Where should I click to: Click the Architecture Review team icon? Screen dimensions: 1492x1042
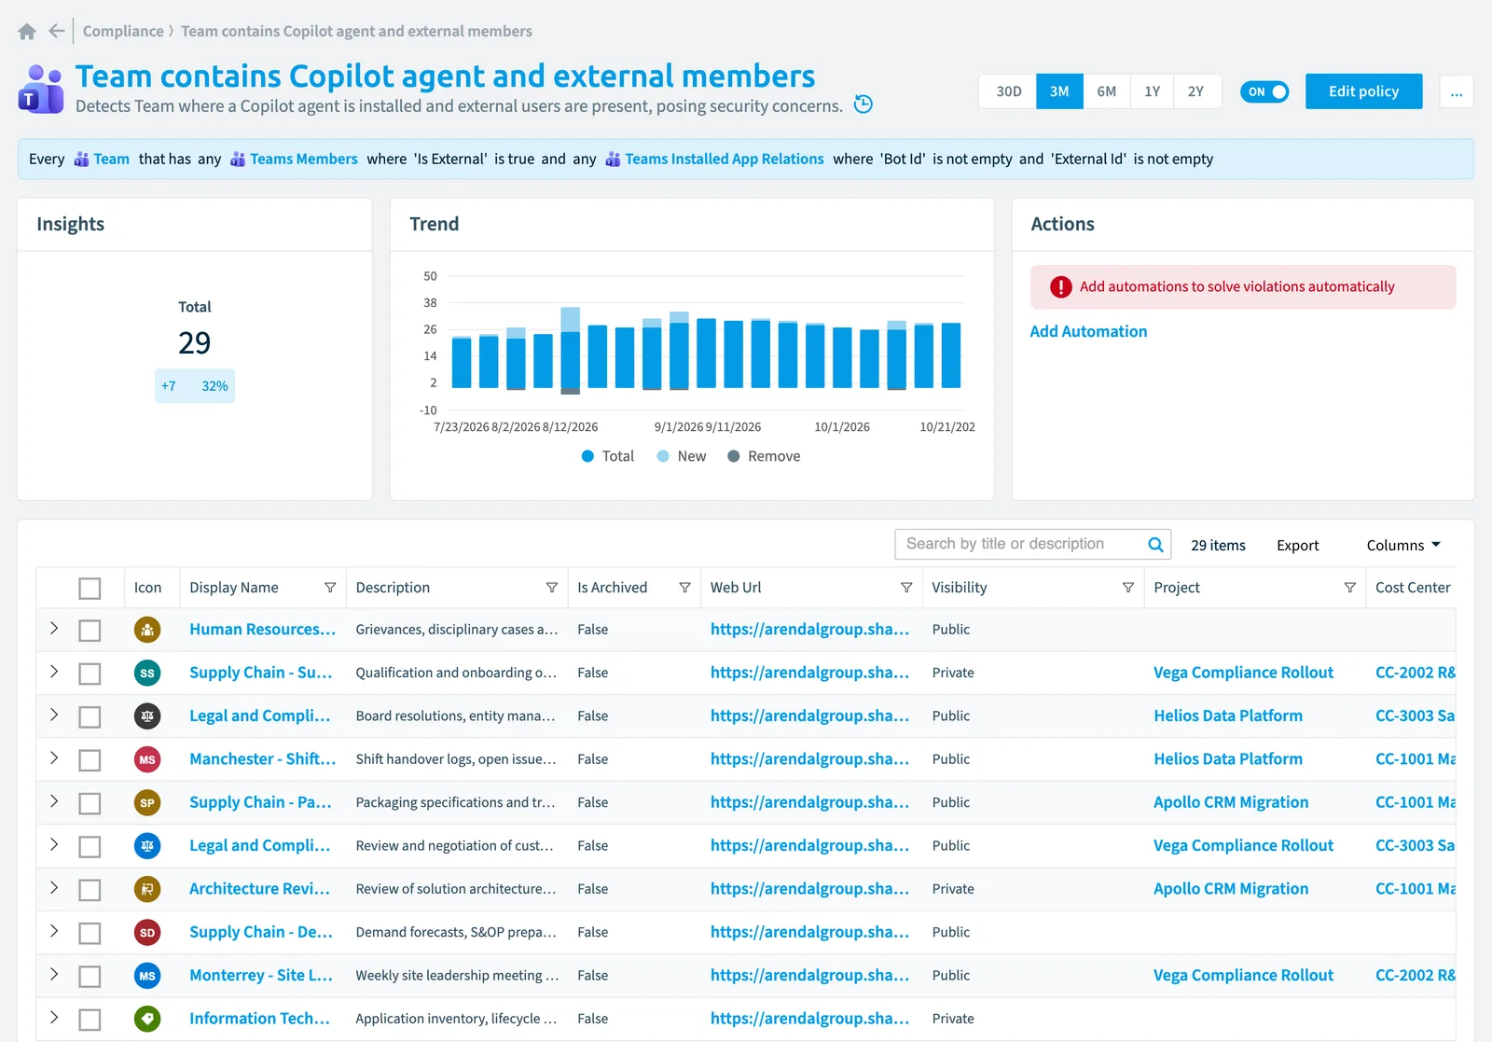147,889
